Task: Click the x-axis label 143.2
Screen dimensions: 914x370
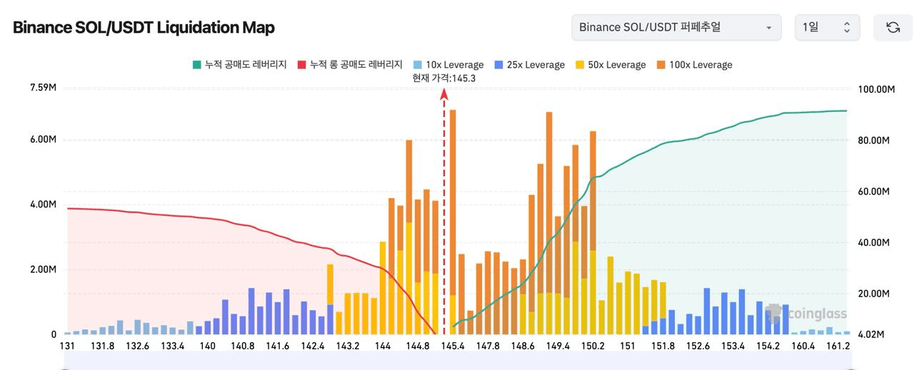Action: [x=348, y=346]
